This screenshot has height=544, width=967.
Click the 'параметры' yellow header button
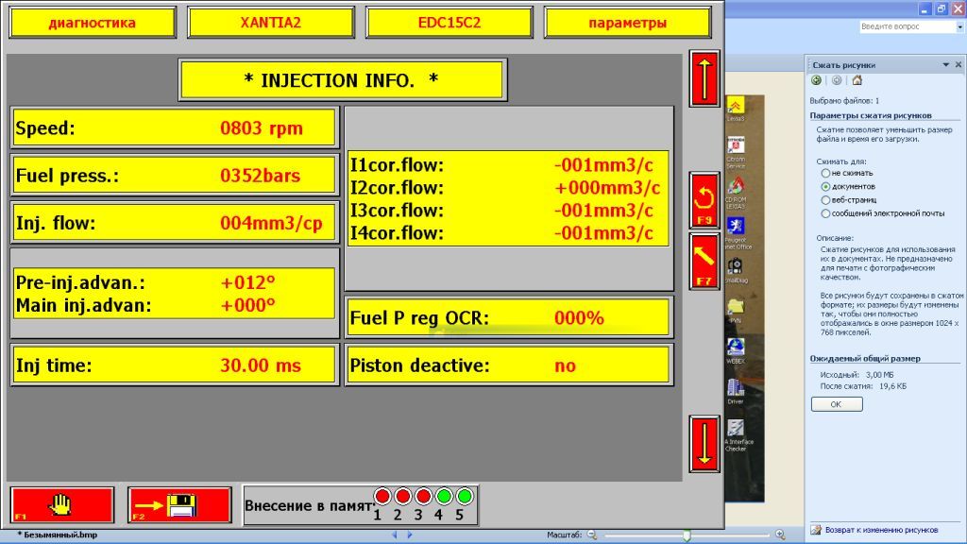[628, 23]
